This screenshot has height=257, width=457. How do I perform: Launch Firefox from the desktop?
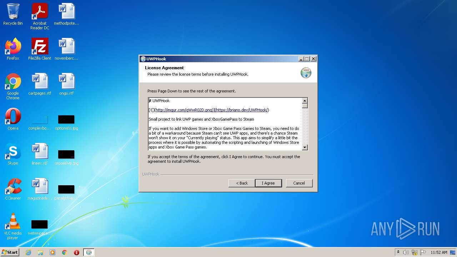pyautogui.click(x=13, y=49)
